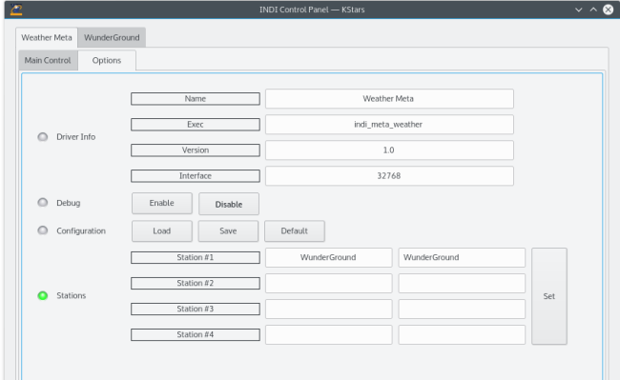Open the Main Control tab
620x380 pixels.
[48, 60]
